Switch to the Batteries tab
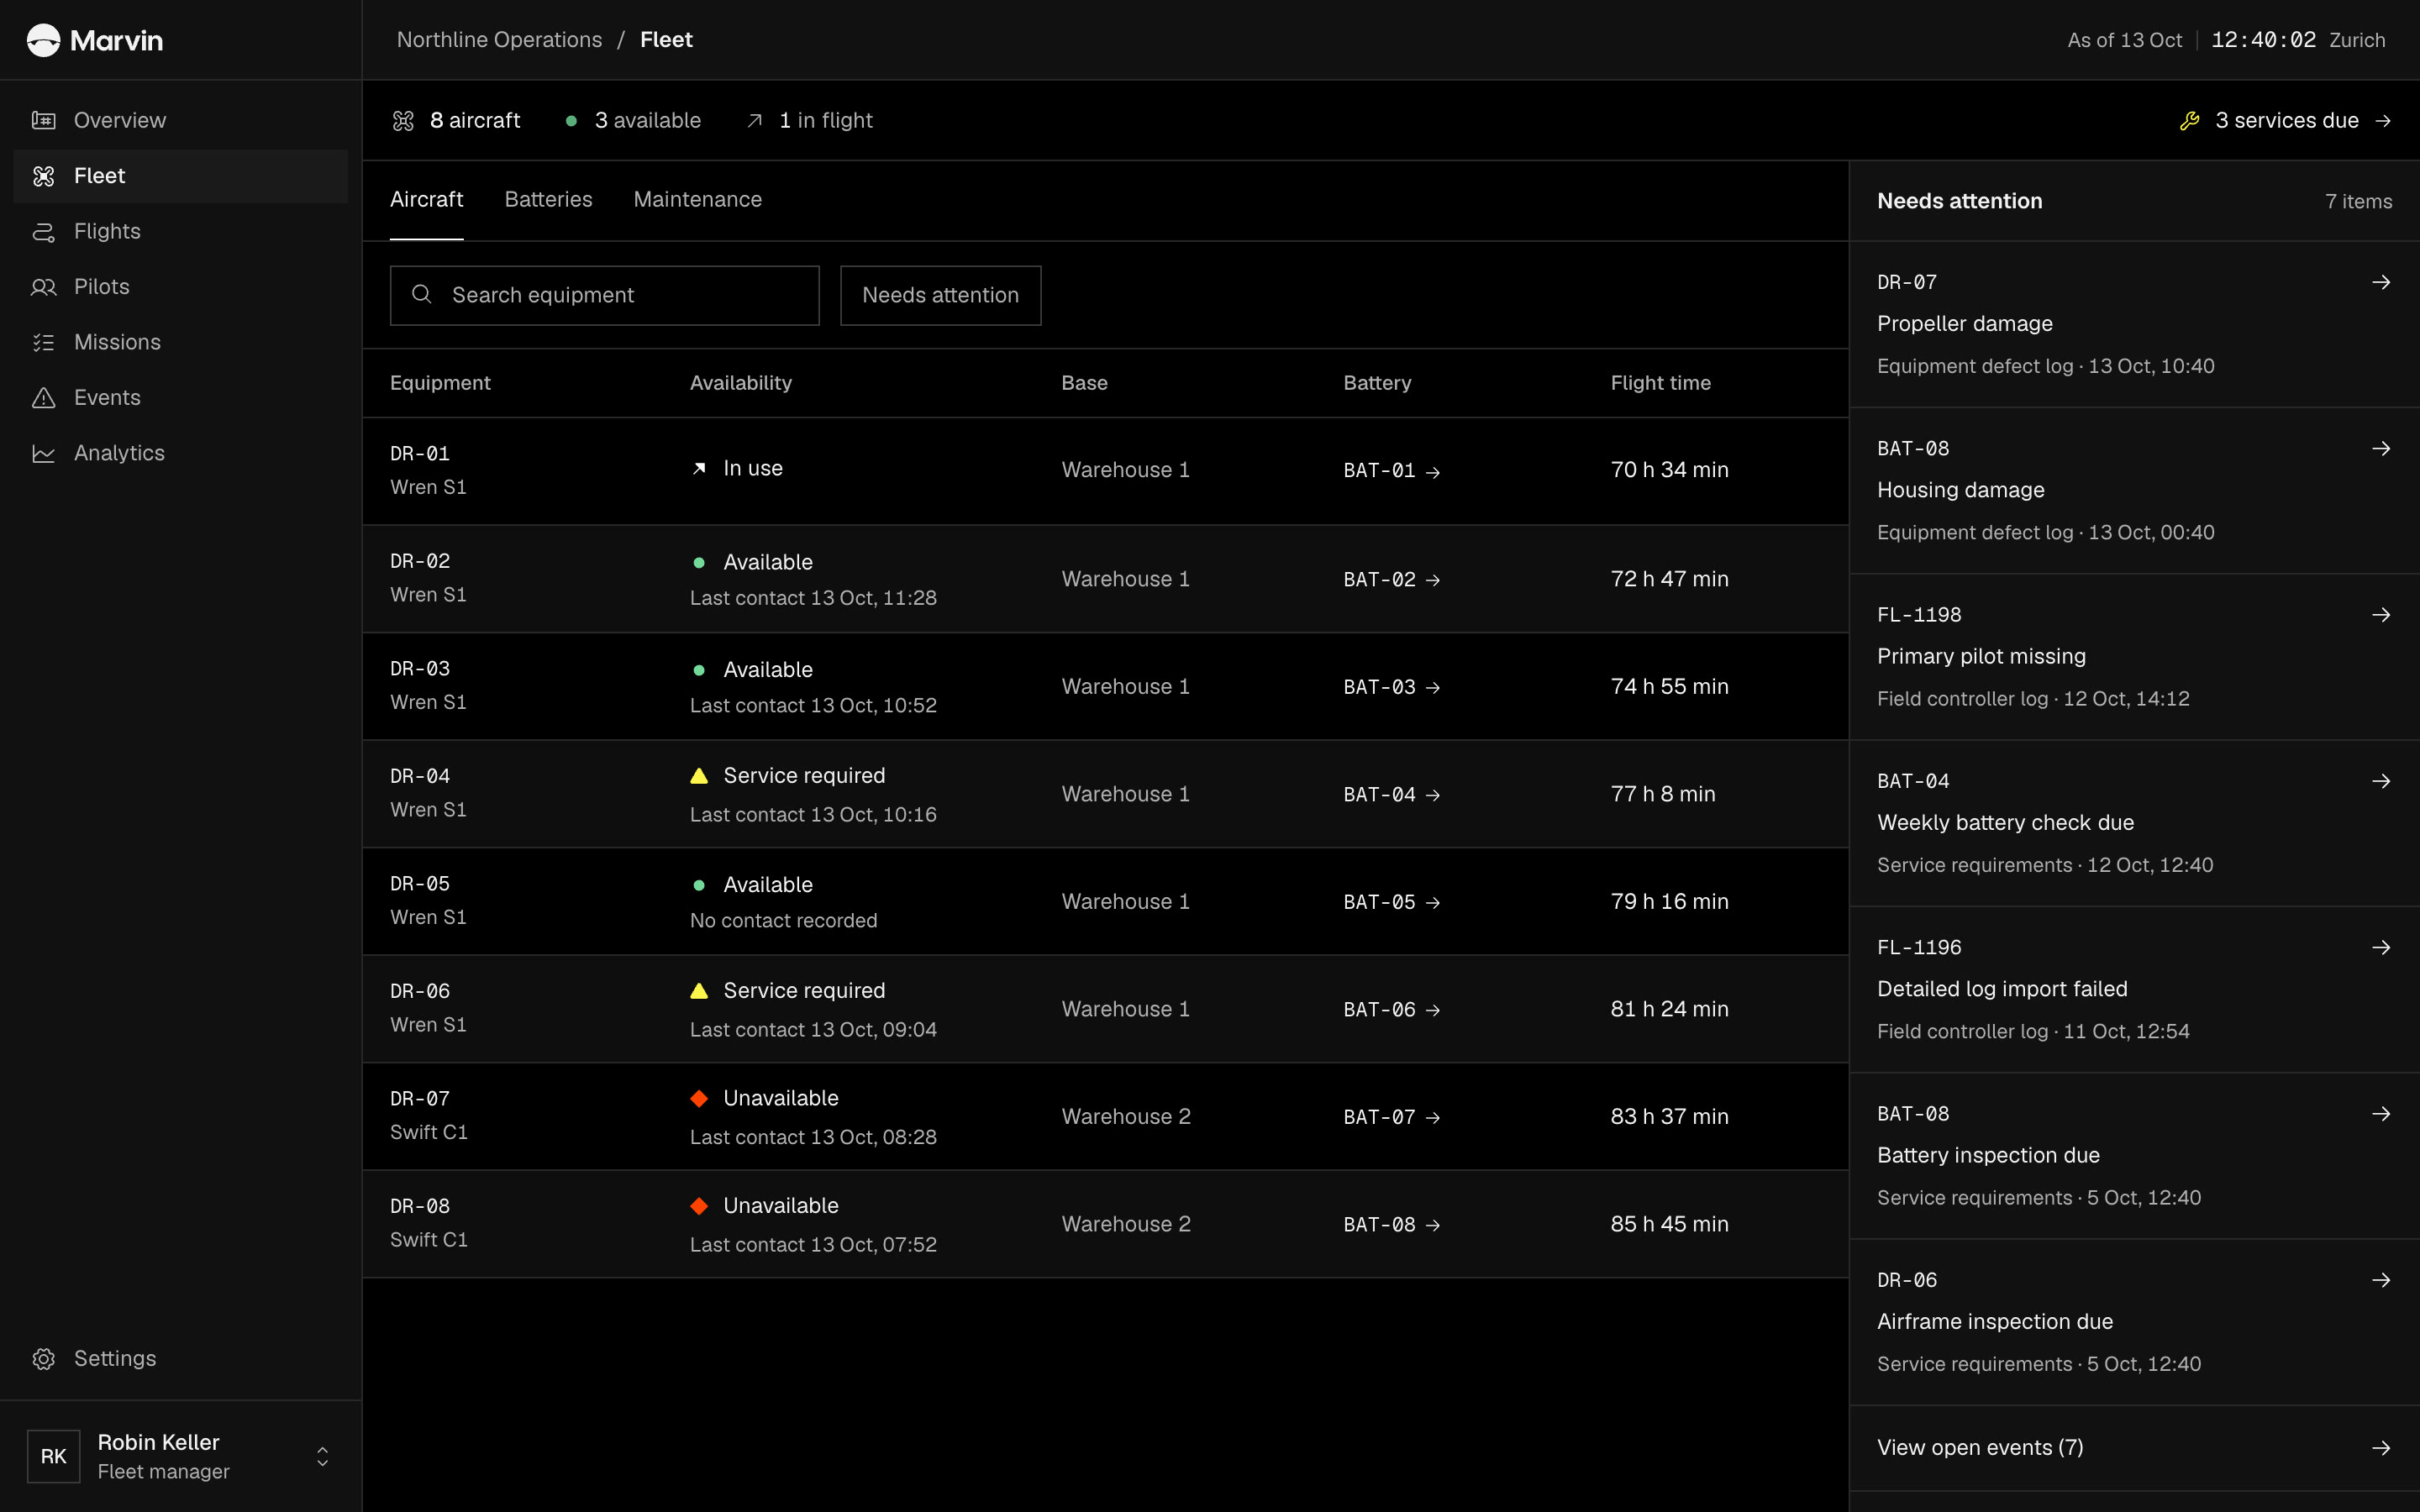 548,200
